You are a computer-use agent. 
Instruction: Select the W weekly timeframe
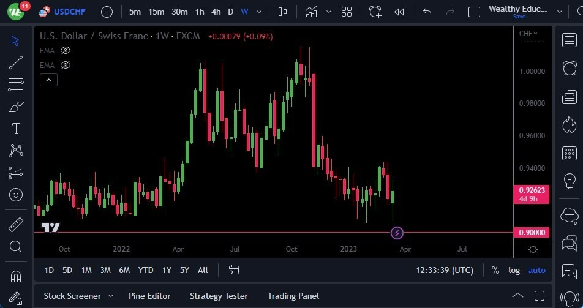(x=244, y=12)
